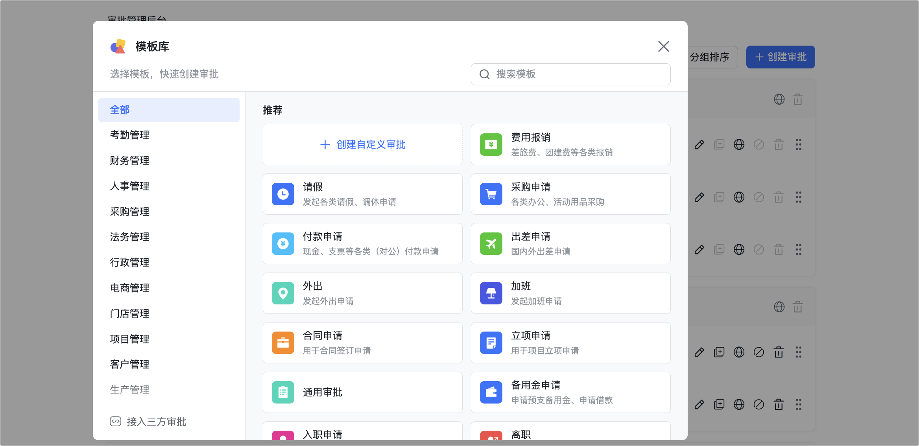The image size is (919, 446).
Task: Select the 离职 template title
Action: pos(520,435)
